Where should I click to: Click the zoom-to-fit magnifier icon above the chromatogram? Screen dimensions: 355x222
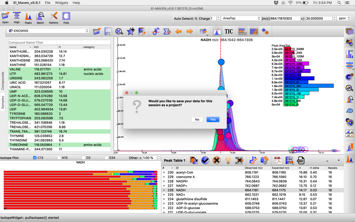[x=119, y=31]
